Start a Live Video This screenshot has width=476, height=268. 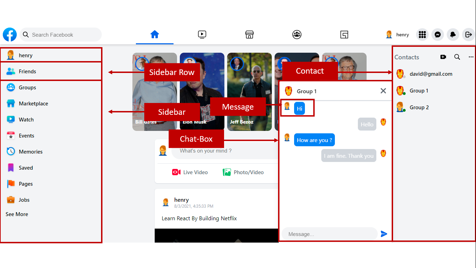tap(190, 172)
